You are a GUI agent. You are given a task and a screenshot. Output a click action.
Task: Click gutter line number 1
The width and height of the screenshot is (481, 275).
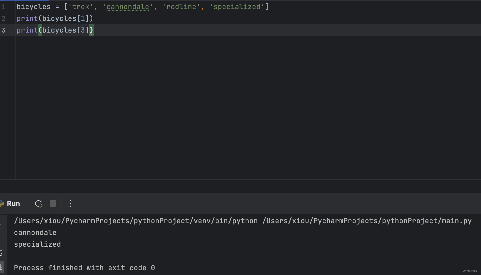(3, 7)
